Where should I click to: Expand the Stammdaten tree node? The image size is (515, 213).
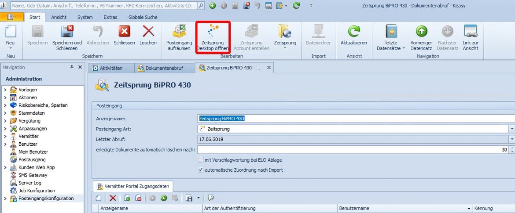[5, 113]
